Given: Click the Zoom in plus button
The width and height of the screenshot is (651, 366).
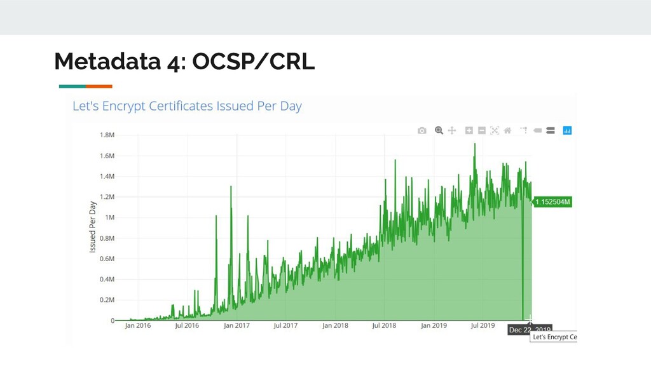Looking at the screenshot, I should point(469,131).
